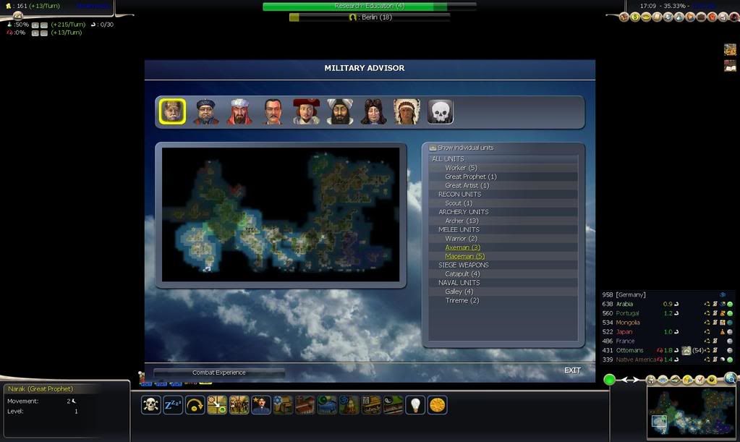Open the Religion Advisor icon
740x442 pixels.
pos(690,17)
